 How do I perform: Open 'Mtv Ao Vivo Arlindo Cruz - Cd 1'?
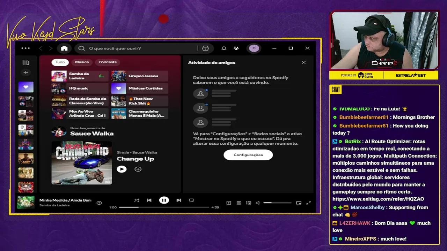80,114
